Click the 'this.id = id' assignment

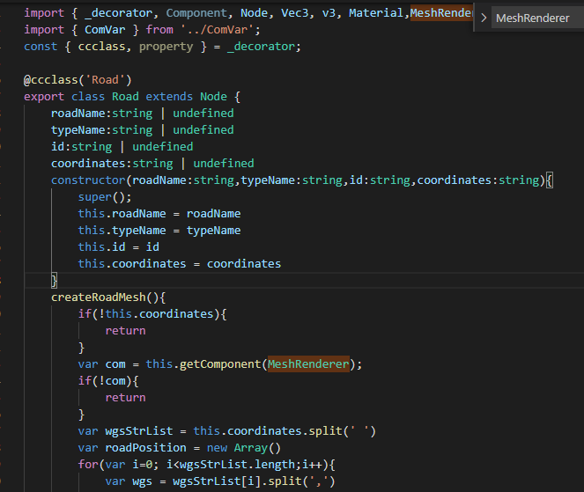[118, 247]
